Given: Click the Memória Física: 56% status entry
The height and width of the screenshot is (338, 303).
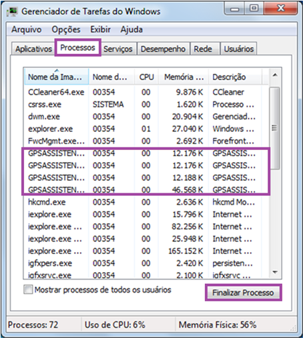Looking at the screenshot, I should pyautogui.click(x=218, y=325).
